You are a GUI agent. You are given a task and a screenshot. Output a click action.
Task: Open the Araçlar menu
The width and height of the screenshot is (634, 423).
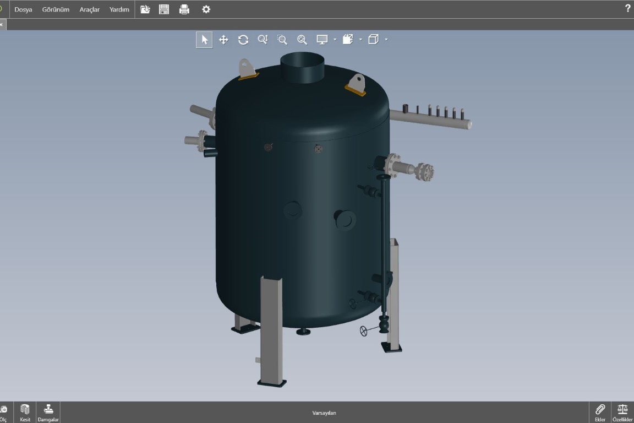[89, 9]
